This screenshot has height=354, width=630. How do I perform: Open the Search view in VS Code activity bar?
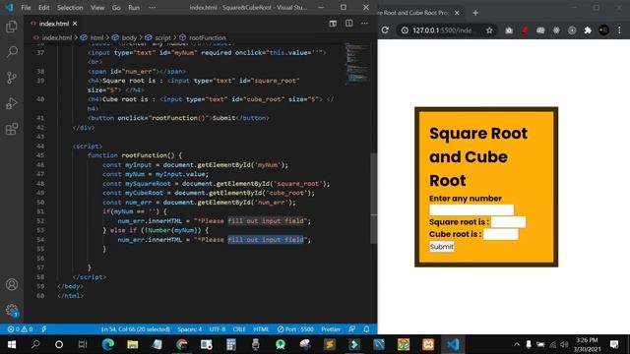[12, 52]
